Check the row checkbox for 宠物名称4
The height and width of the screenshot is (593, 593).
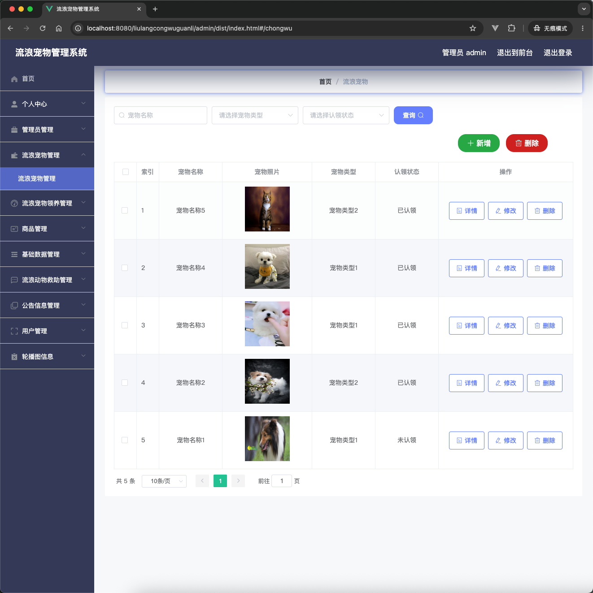125,268
